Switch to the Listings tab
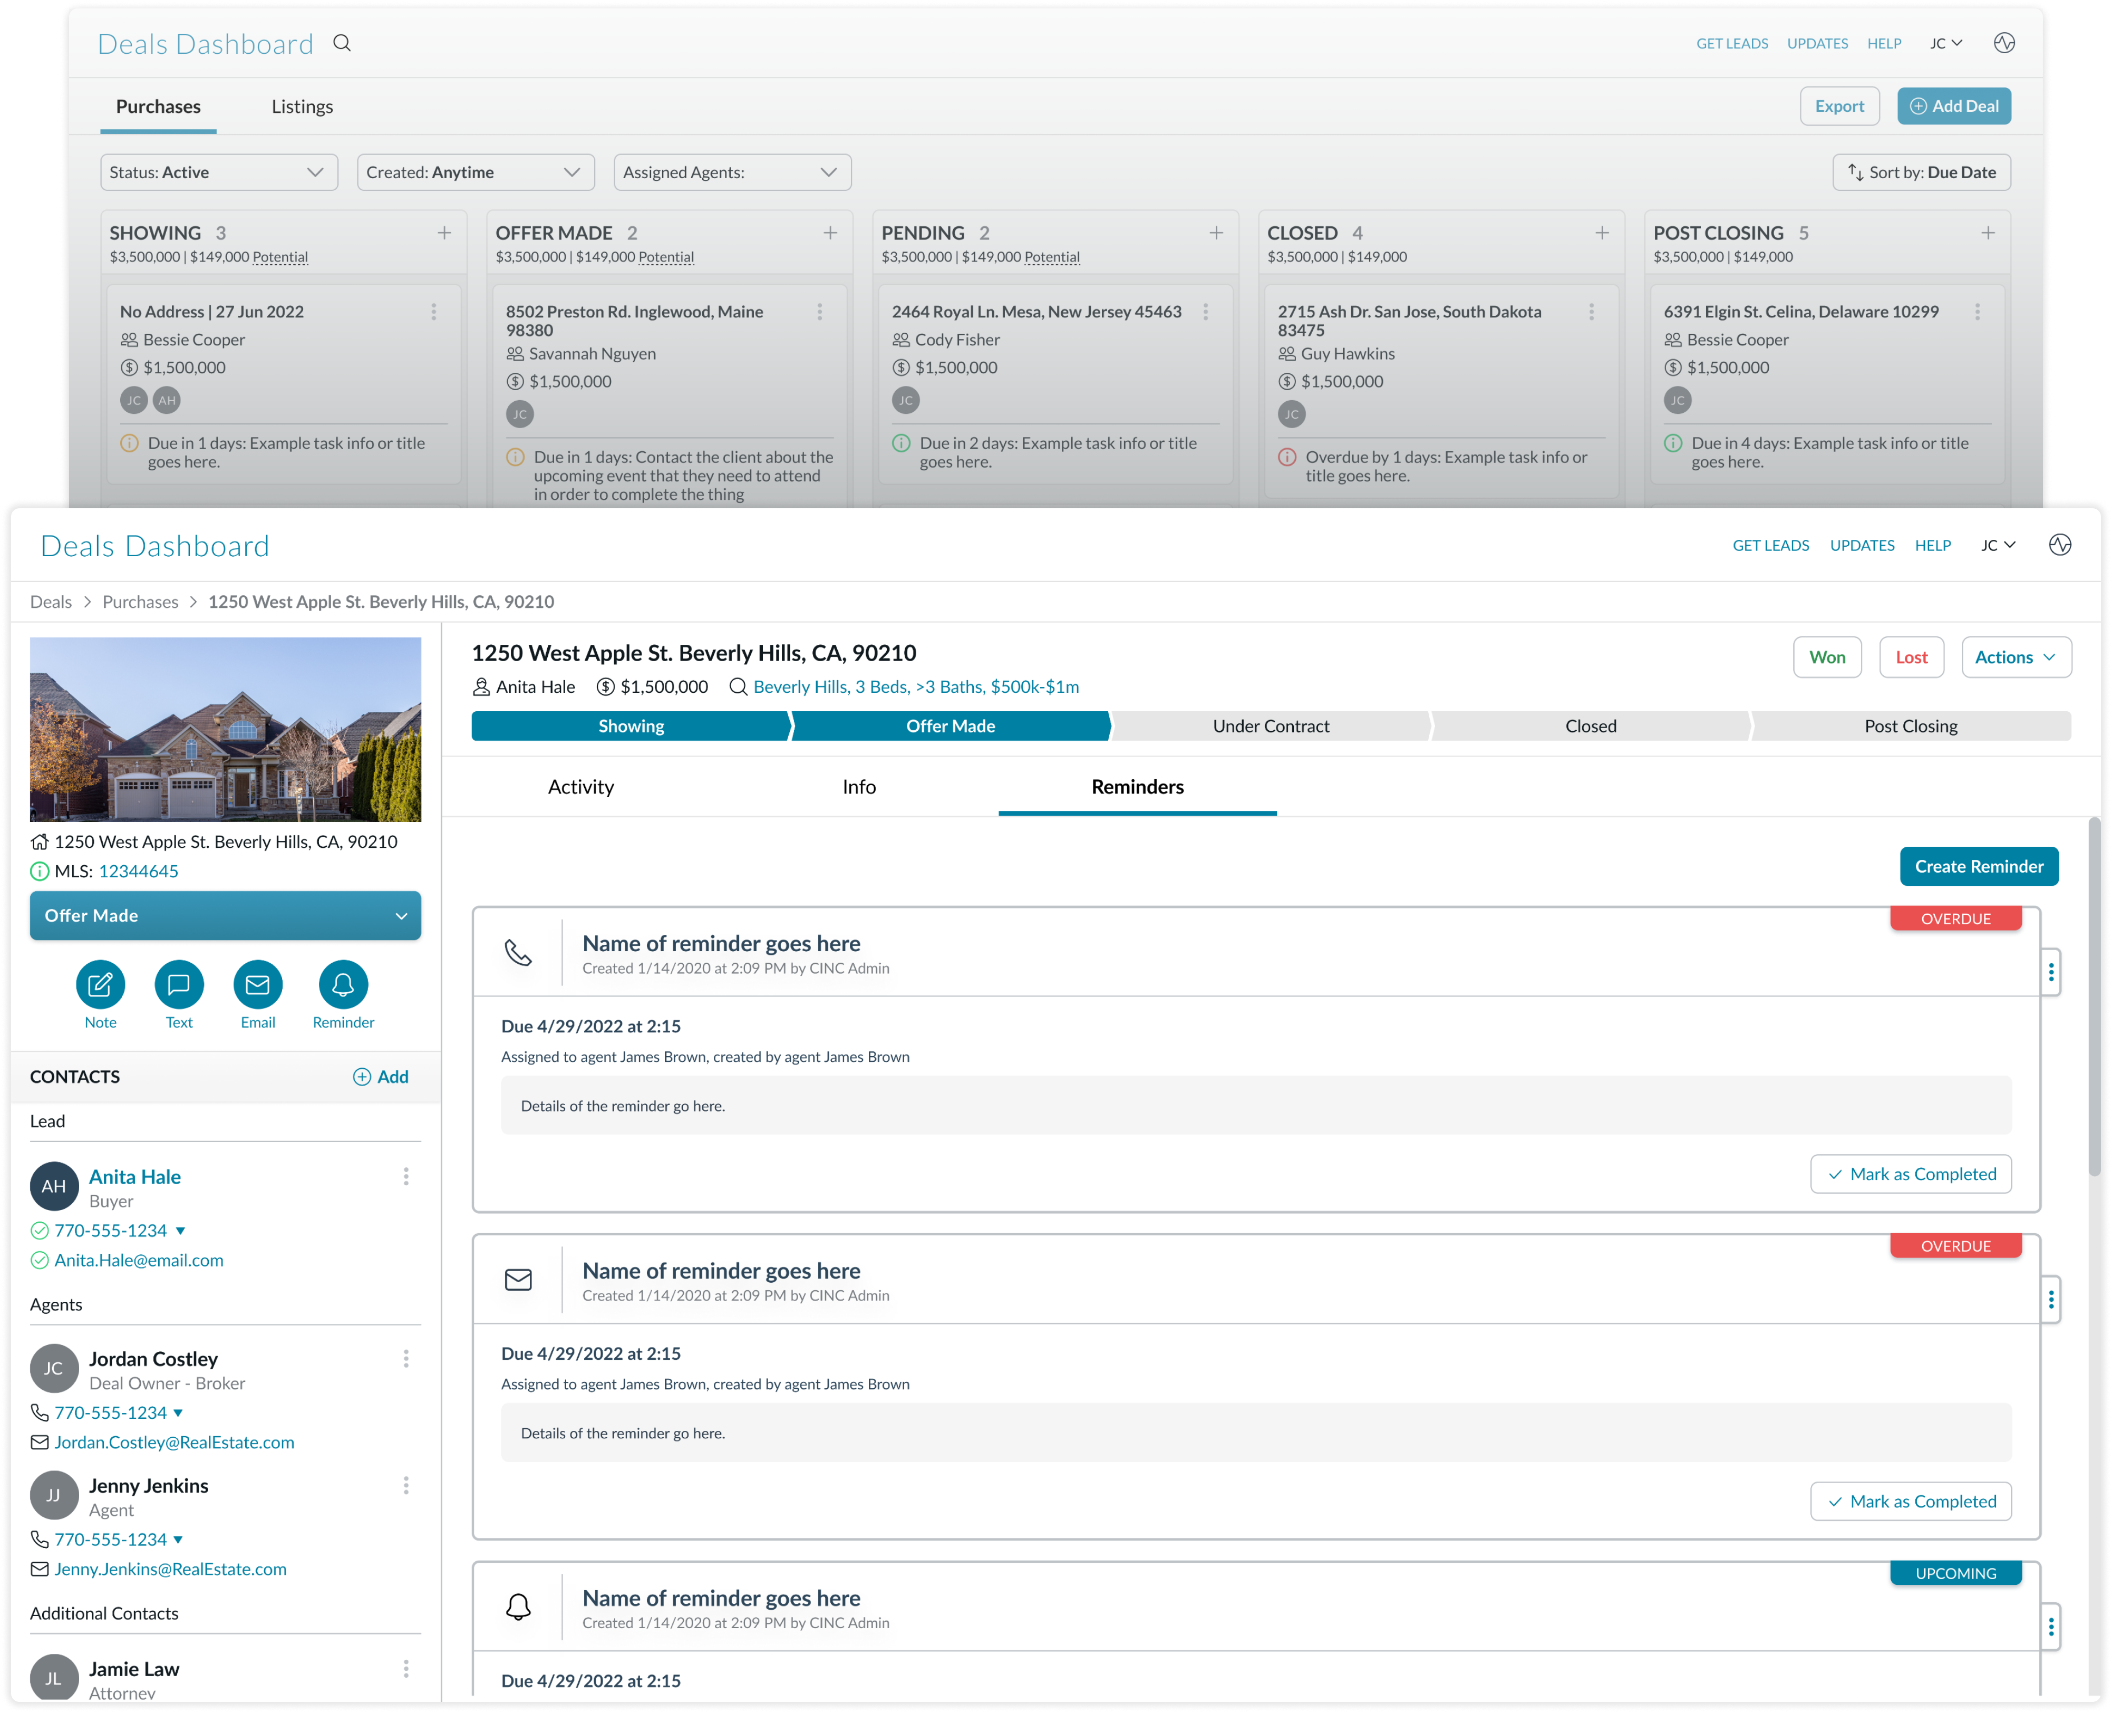 [x=302, y=107]
